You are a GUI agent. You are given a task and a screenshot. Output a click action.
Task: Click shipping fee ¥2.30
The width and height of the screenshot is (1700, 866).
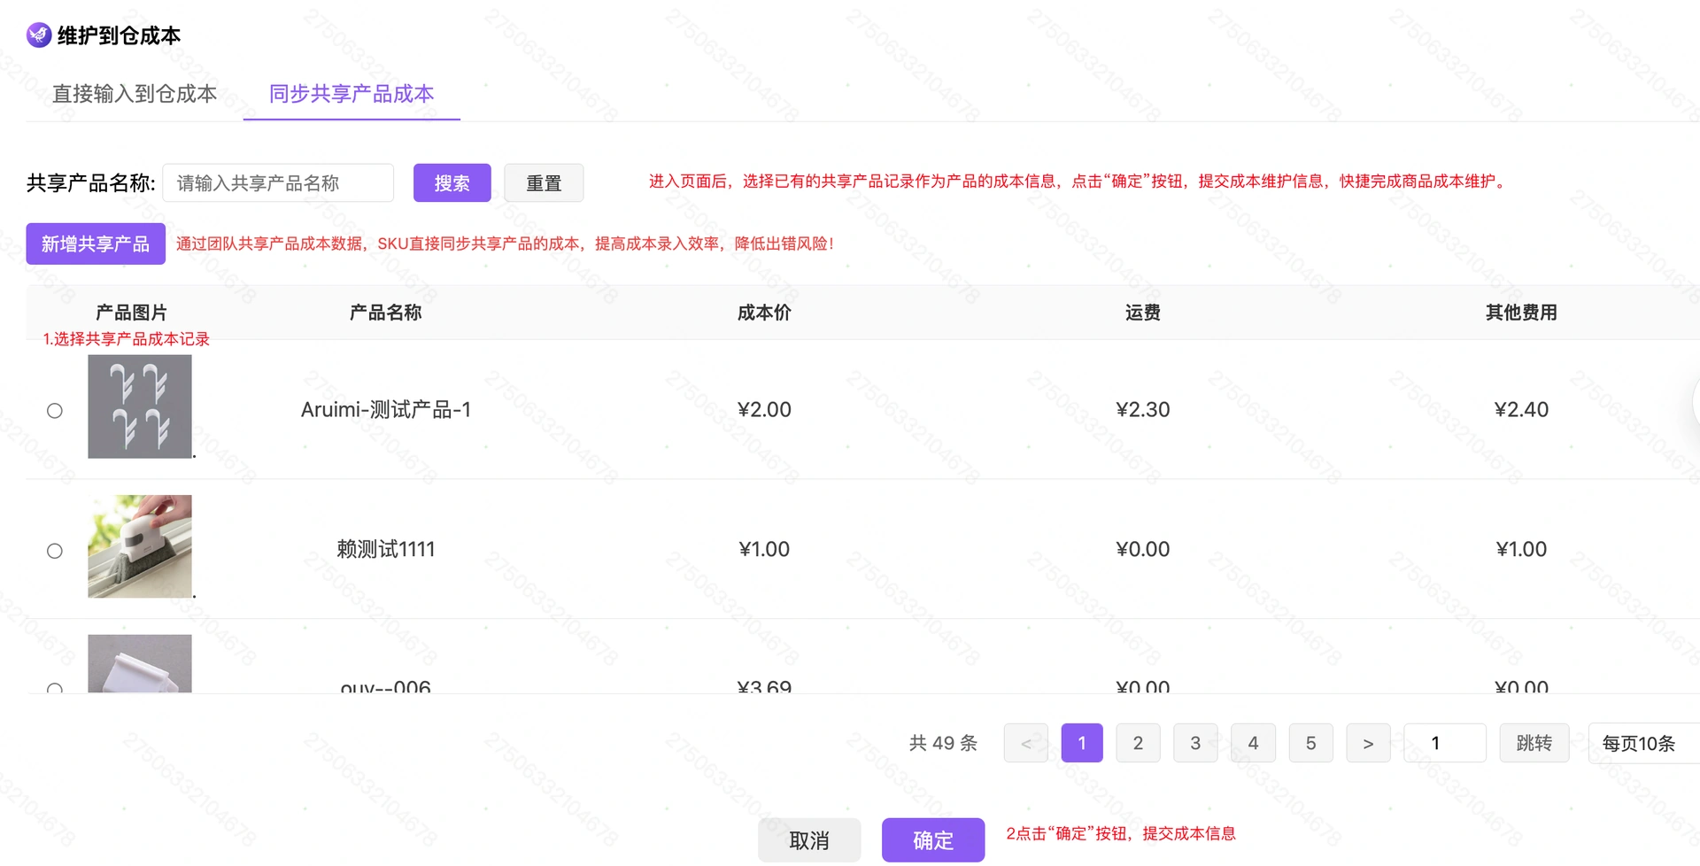click(1143, 410)
